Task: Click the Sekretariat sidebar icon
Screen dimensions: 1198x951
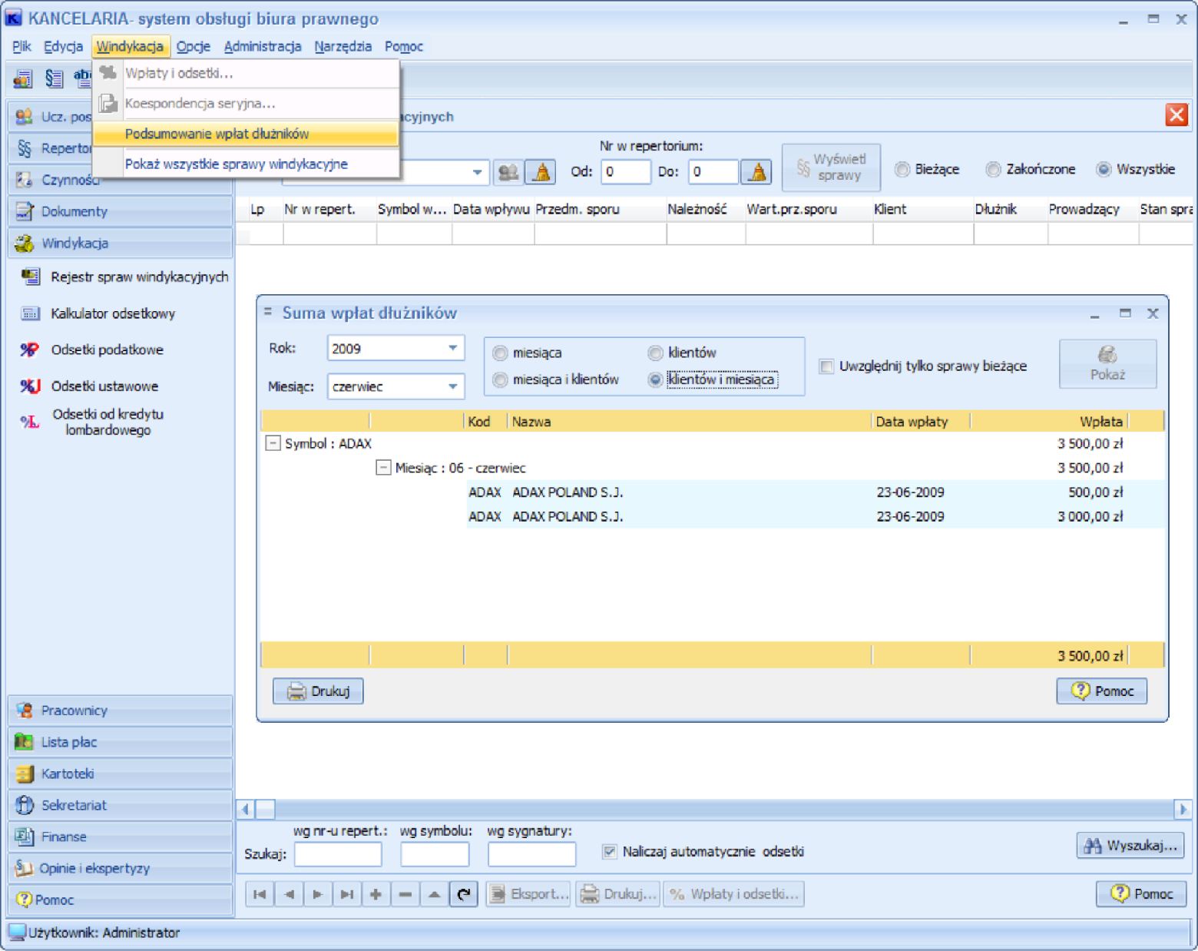Action: coord(25,805)
